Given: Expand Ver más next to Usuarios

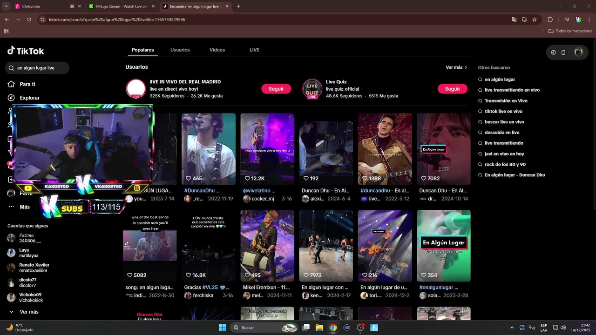Looking at the screenshot, I should [x=456, y=67].
